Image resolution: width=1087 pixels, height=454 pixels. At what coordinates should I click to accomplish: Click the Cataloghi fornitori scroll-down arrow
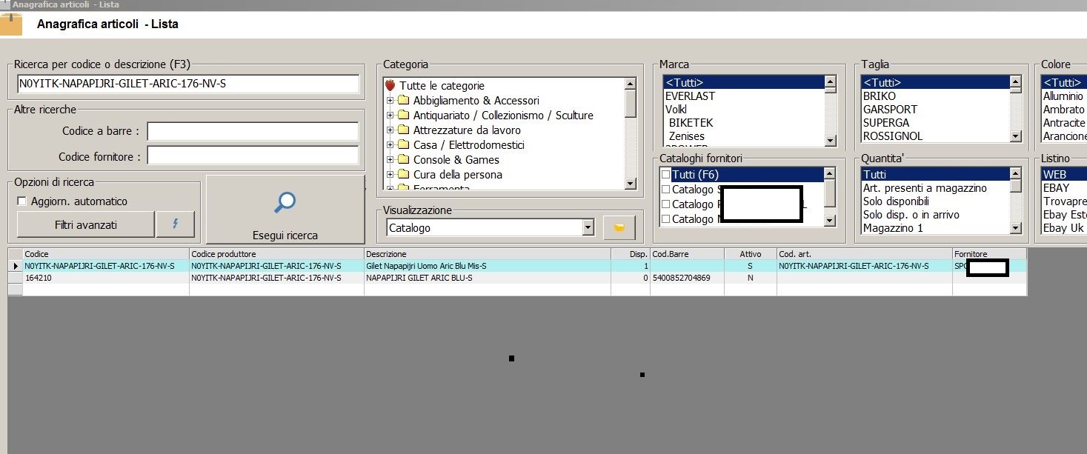(830, 220)
